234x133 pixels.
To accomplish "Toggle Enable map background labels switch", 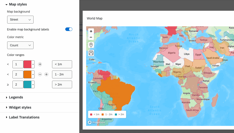I will coord(69,29).
